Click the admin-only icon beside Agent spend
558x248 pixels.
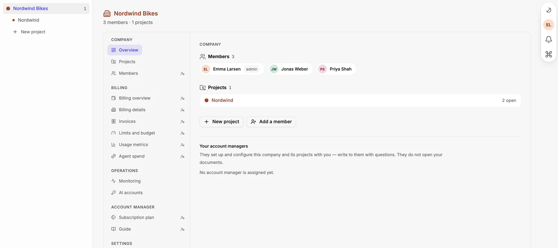(183, 157)
